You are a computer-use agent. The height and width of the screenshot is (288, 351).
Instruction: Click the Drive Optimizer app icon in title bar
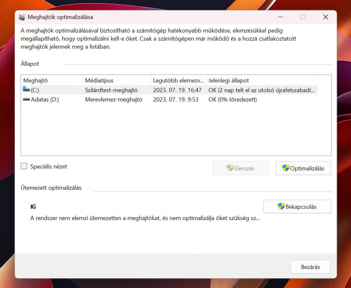click(x=22, y=17)
